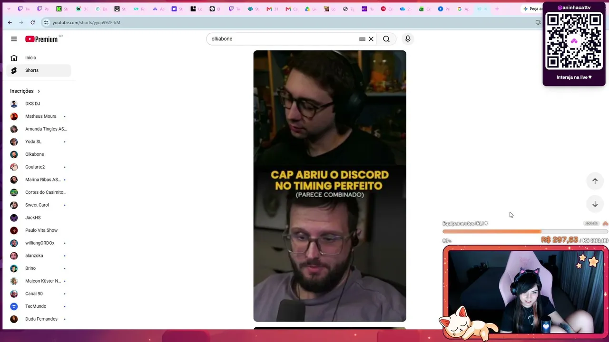Open Duda Fernandes channel
This screenshot has height=342, width=609.
pos(39,319)
